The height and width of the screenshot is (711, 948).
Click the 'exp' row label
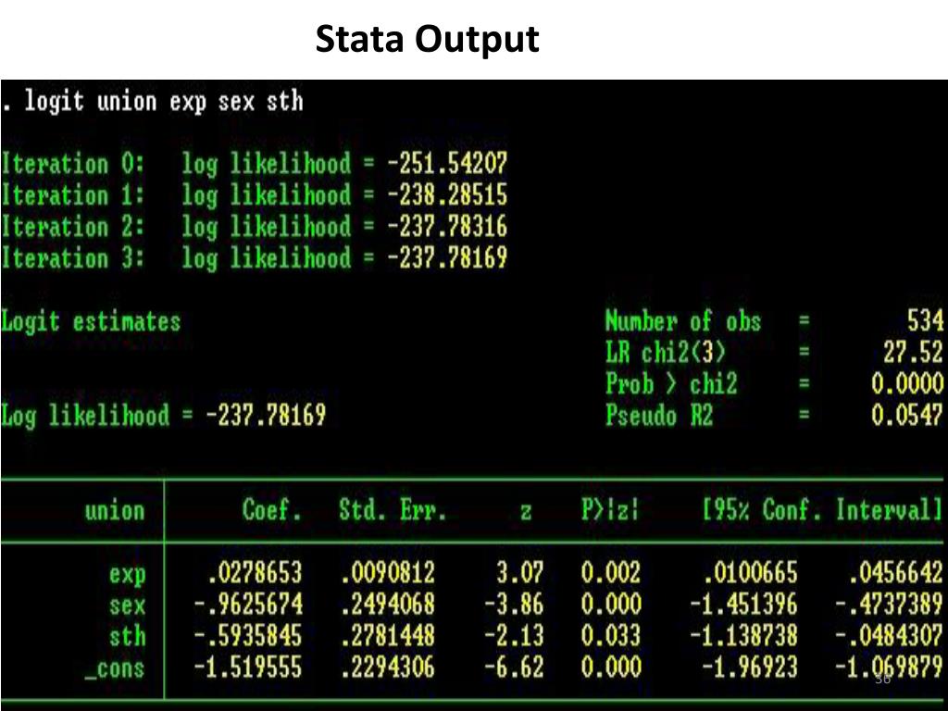[x=127, y=574]
